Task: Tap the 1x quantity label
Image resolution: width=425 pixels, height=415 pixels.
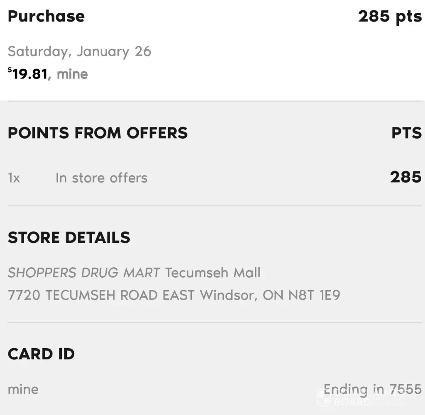Action: tap(14, 178)
